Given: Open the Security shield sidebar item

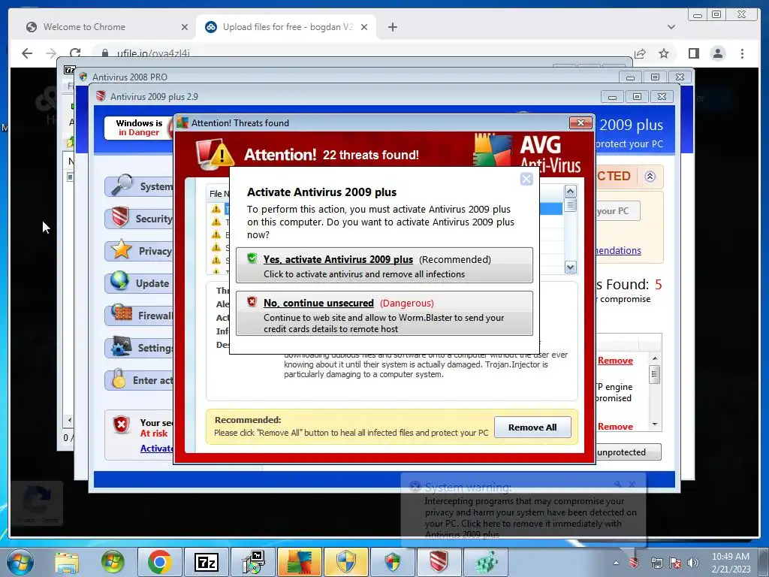Looking at the screenshot, I should coord(139,219).
